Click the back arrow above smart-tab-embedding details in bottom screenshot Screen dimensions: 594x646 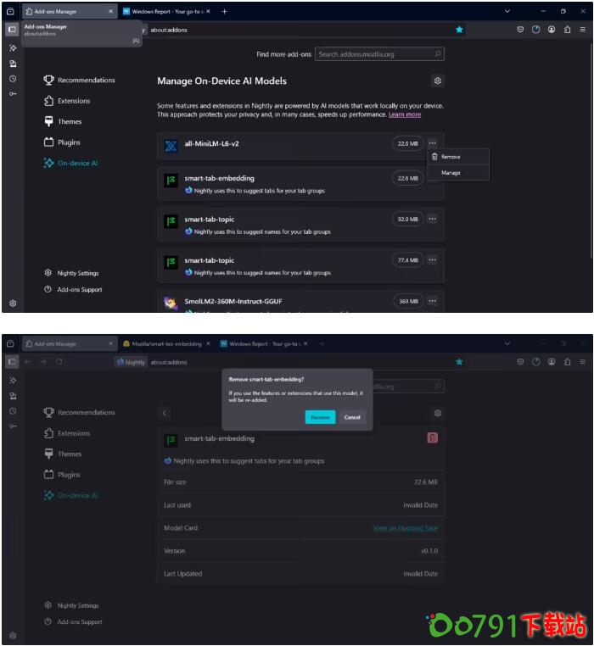pos(164,413)
